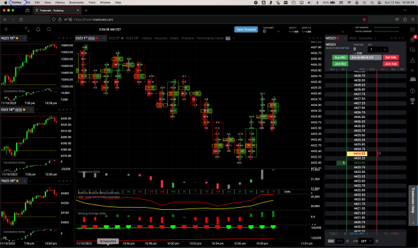Open order duration settings gear in DOM
Image resolution: width=418 pixels, height=248 pixels.
pos(347,241)
